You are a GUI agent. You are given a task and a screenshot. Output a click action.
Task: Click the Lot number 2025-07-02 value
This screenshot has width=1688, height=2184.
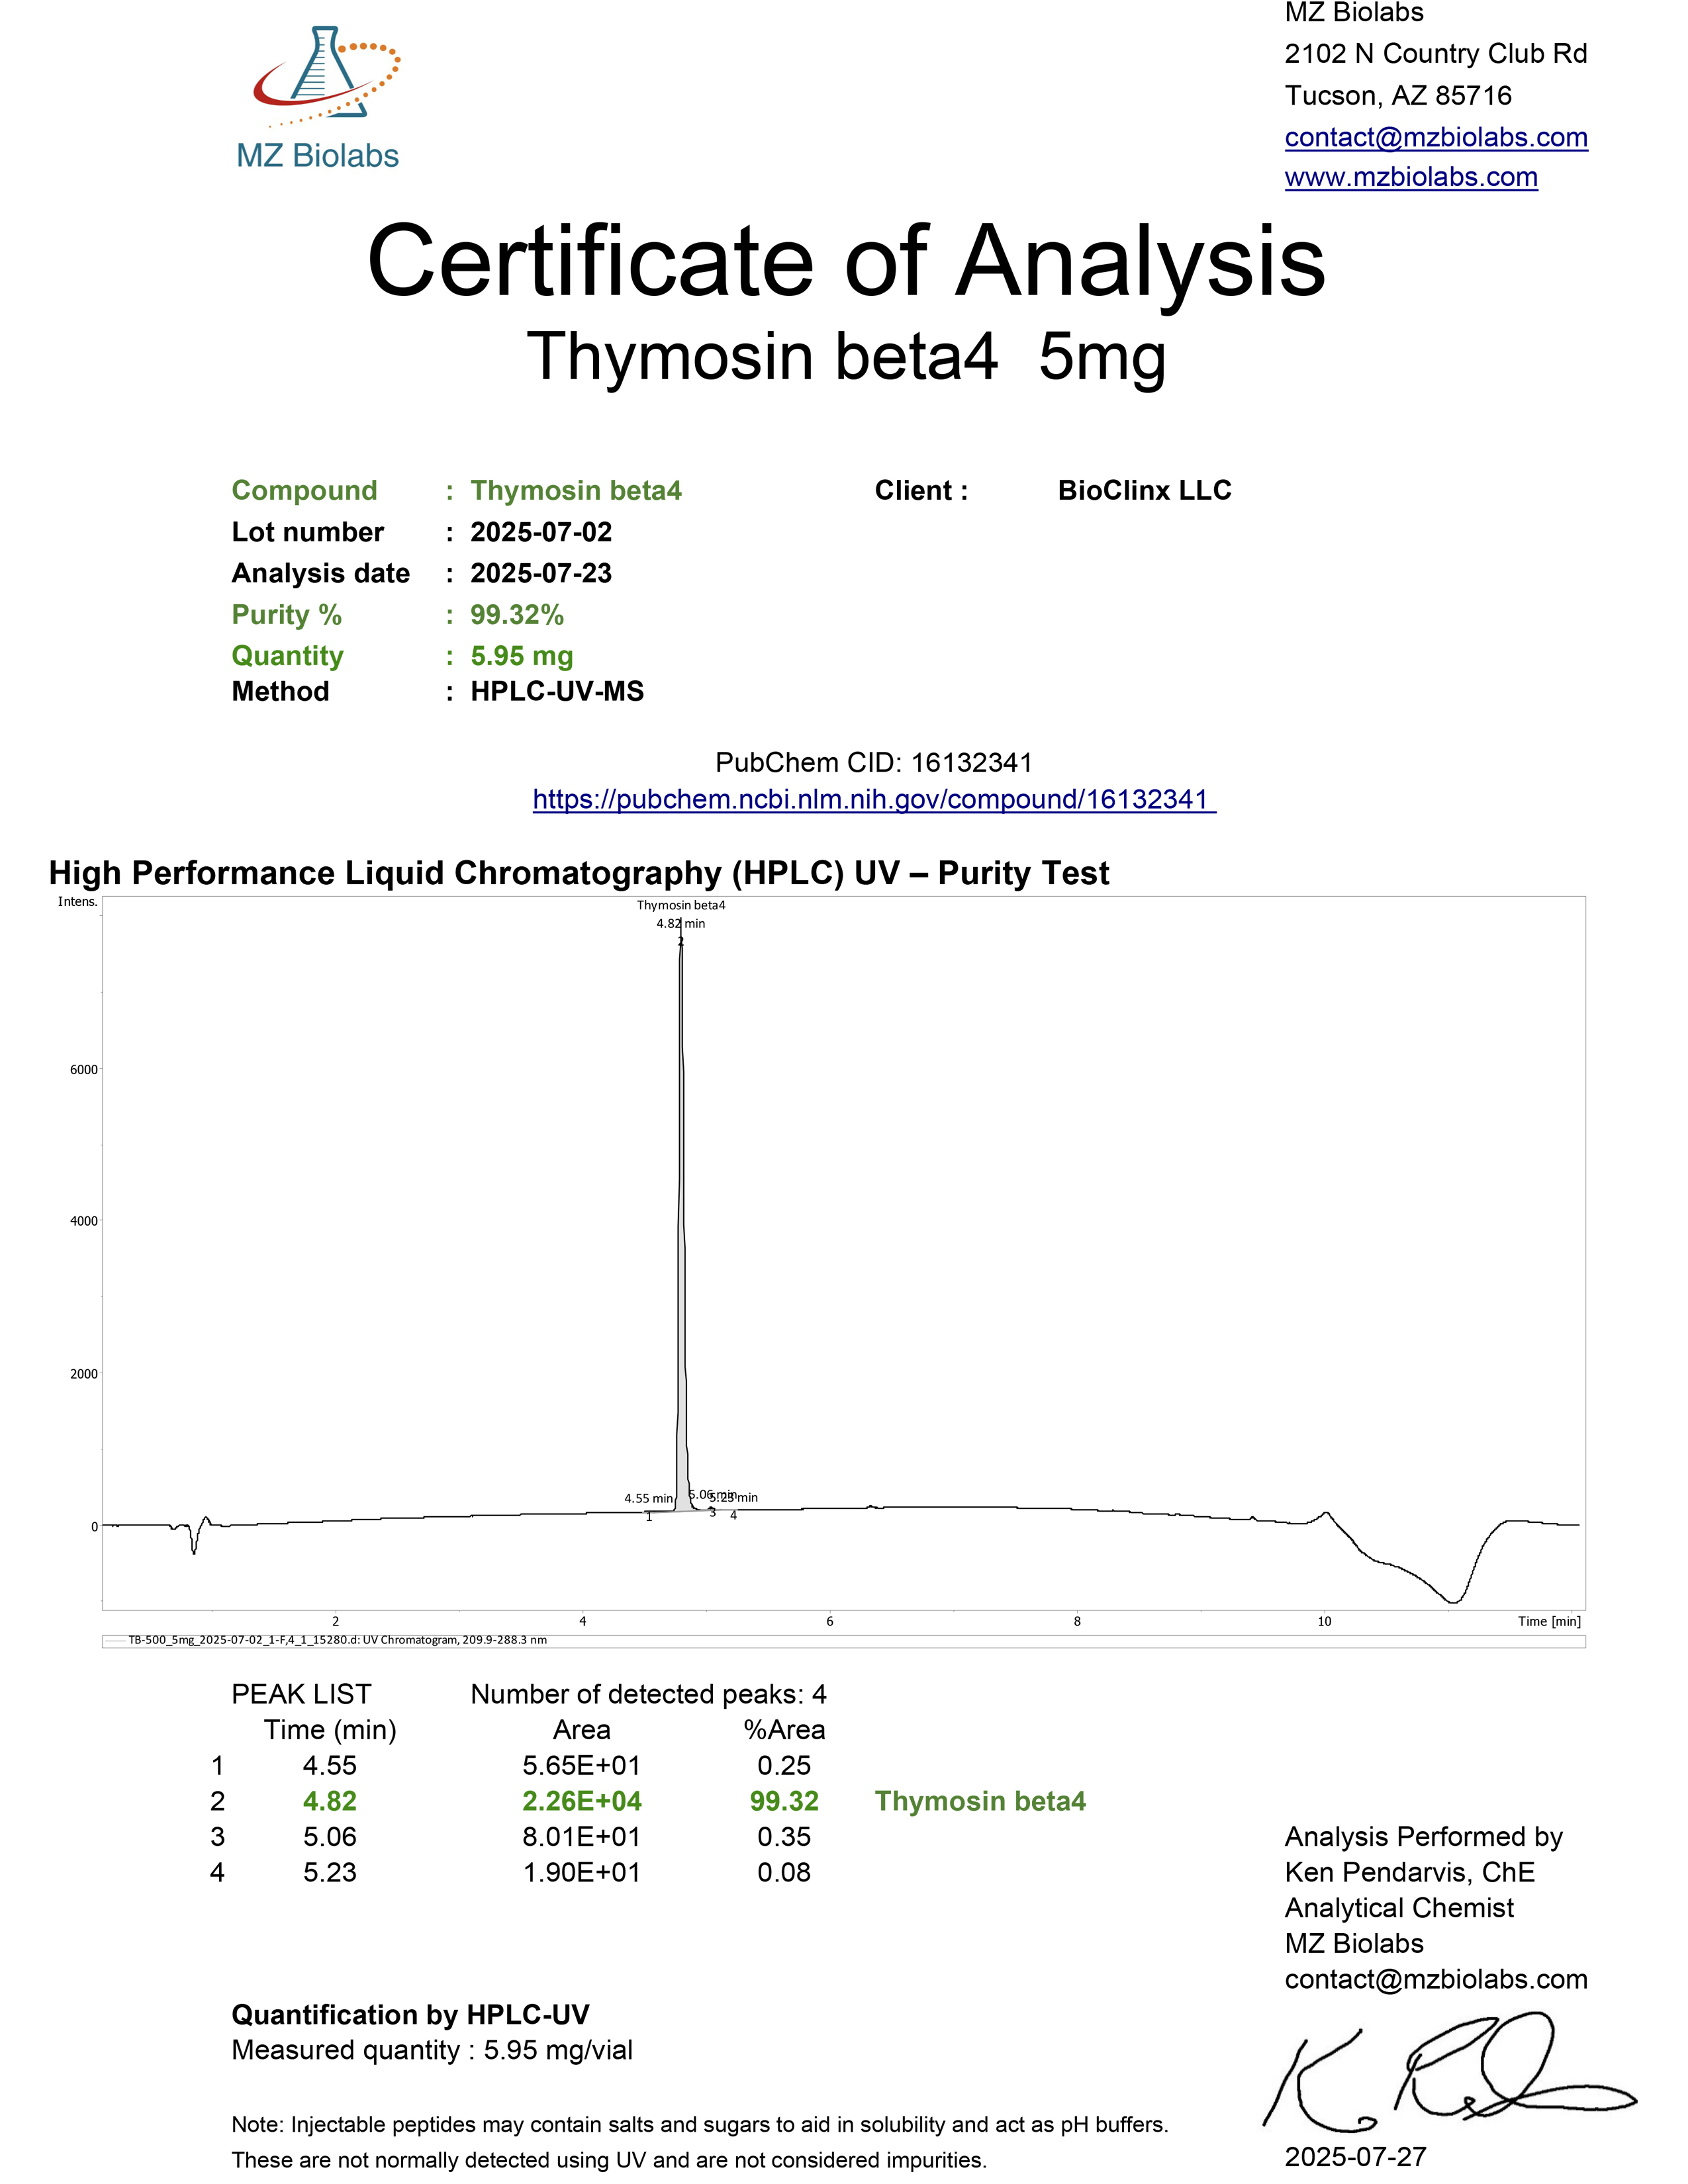click(541, 532)
